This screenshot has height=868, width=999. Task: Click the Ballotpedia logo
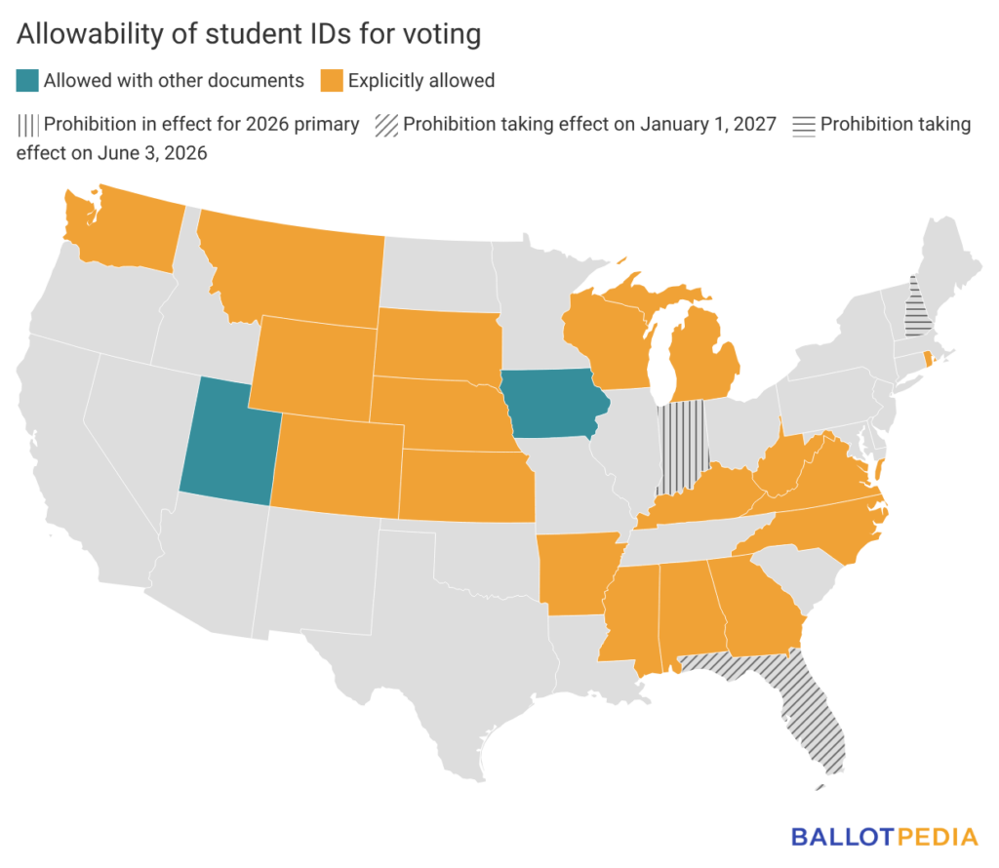[x=884, y=836]
